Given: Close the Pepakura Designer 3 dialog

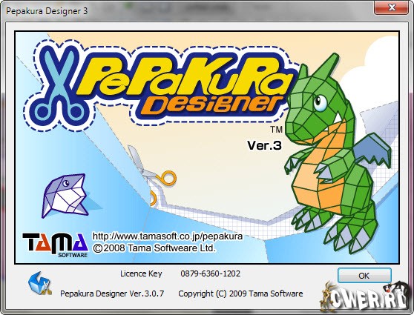Looking at the screenshot, I should pyautogui.click(x=392, y=7).
